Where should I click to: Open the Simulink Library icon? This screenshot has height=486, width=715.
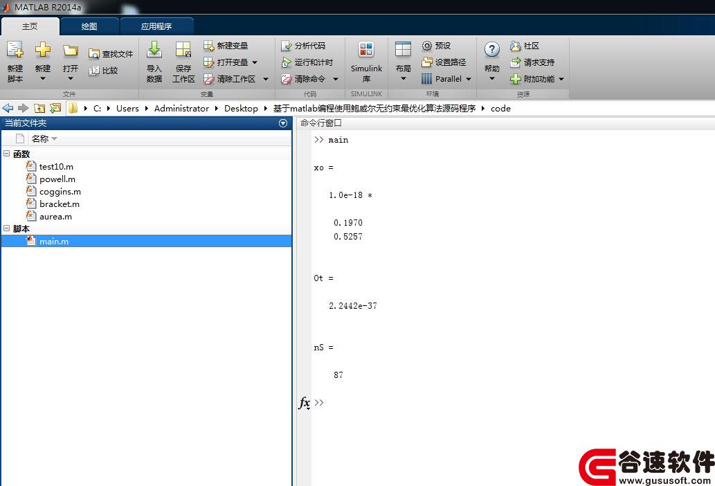[x=366, y=49]
